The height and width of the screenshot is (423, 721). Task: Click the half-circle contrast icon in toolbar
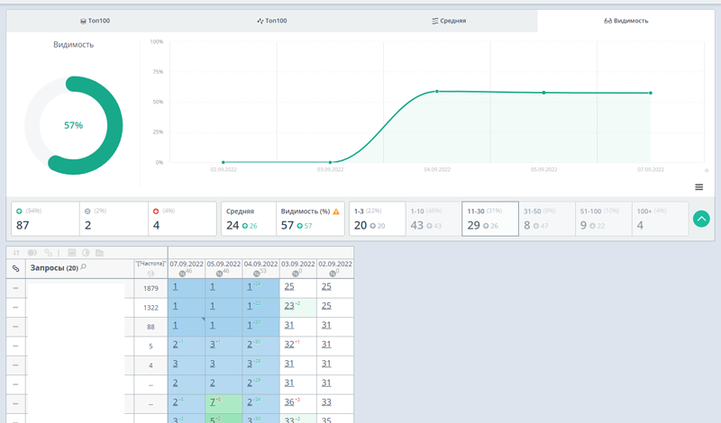(86, 253)
